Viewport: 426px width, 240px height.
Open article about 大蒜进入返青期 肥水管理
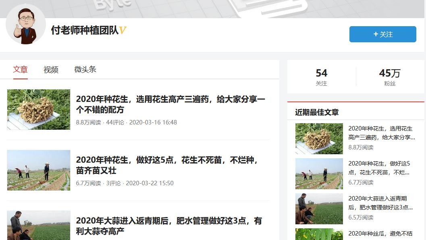tap(169, 226)
